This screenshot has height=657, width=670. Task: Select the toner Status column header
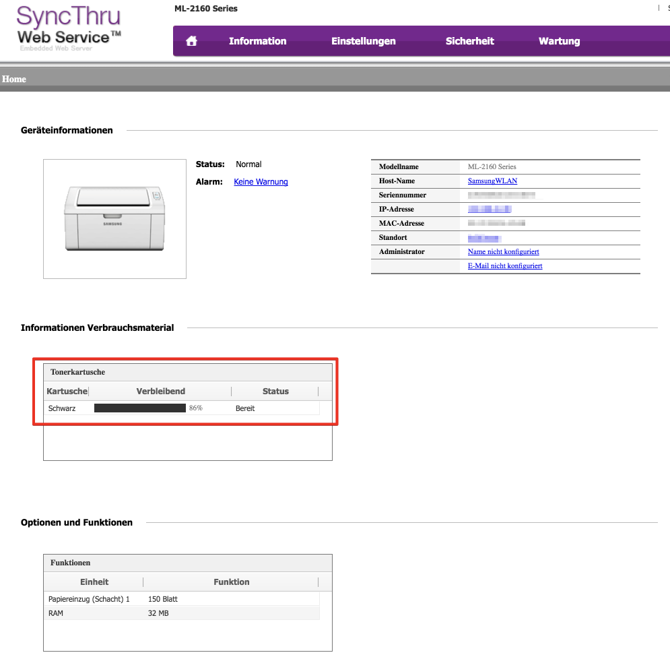275,392
